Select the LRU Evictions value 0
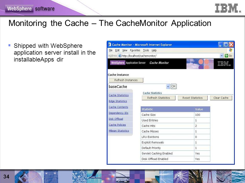The image size is (245, 183). 196,137
